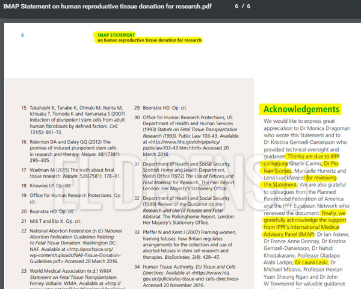The width and height of the screenshot is (361, 289).
Task: Click reference 31 The Peel Report
Action: click(x=185, y=176)
